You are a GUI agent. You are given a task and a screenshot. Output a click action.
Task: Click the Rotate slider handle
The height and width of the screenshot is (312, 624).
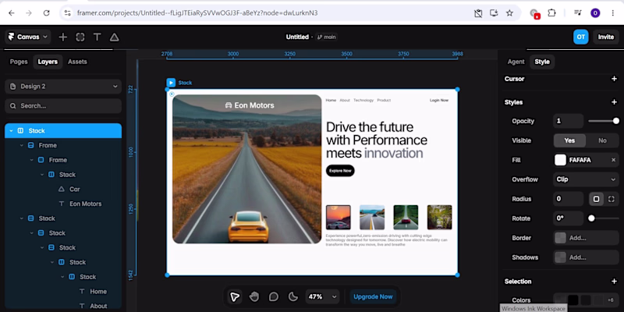(x=591, y=218)
